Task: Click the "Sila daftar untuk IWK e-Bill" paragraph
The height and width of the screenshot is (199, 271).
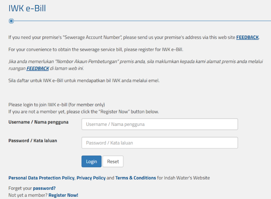Action: coord(84,81)
